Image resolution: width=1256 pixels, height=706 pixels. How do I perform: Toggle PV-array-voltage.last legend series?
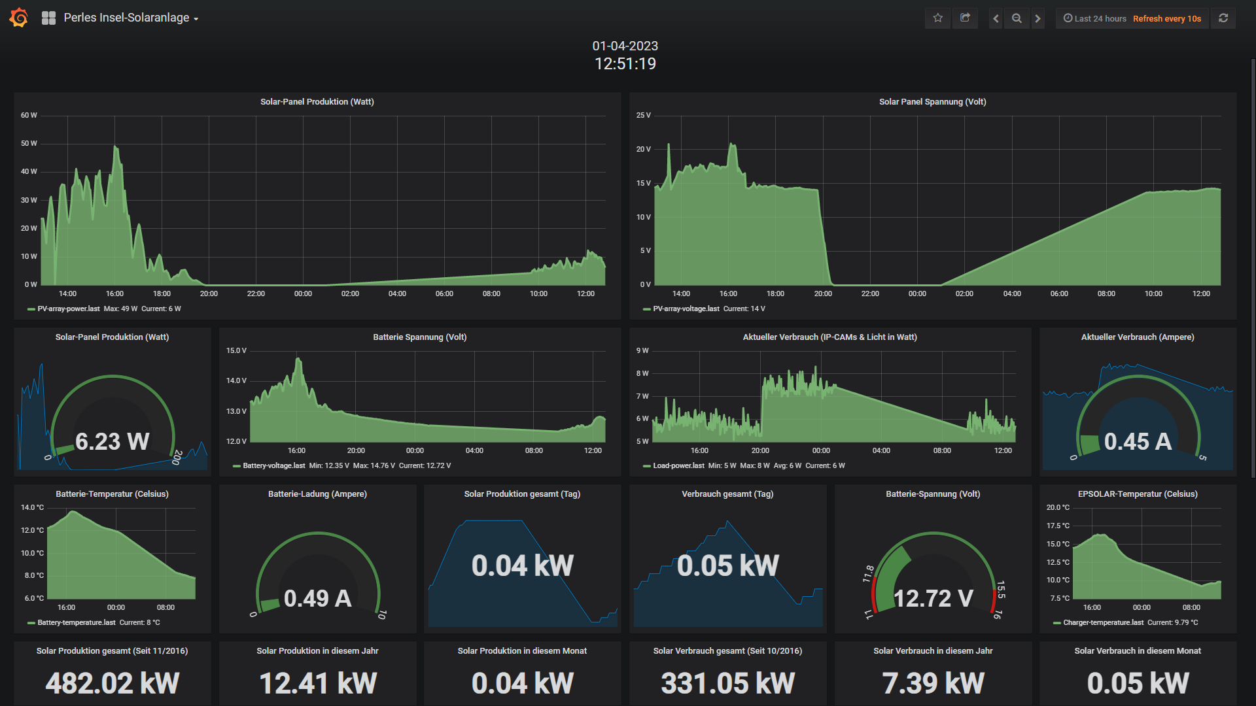click(686, 309)
